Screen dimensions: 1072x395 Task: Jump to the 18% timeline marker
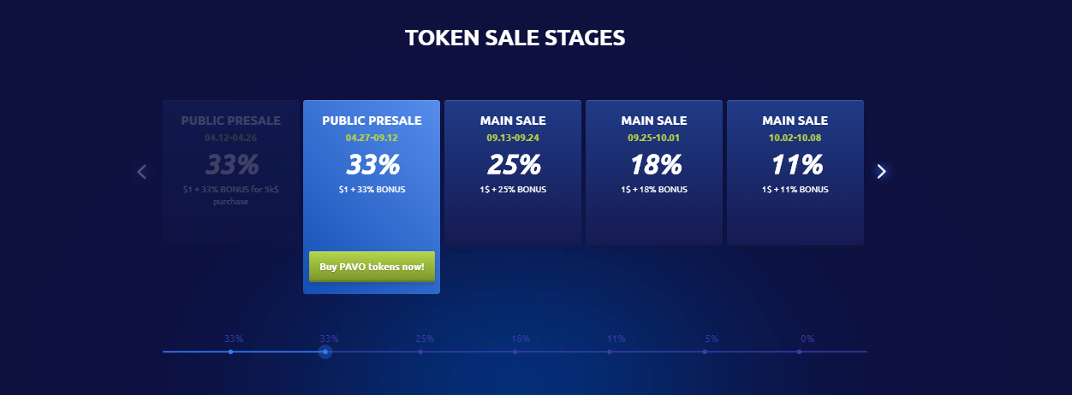pos(515,351)
